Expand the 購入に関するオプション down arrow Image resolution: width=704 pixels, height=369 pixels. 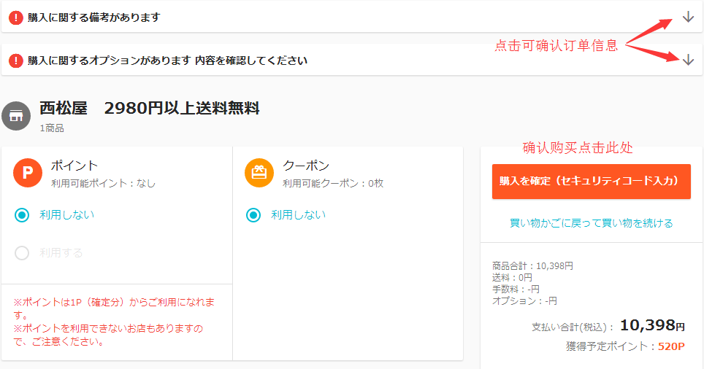pyautogui.click(x=688, y=60)
